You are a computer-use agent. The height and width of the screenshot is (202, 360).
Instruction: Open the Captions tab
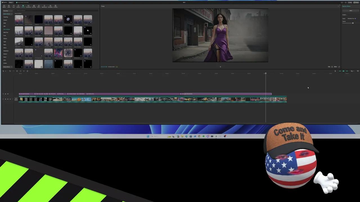pyautogui.click(x=34, y=6)
